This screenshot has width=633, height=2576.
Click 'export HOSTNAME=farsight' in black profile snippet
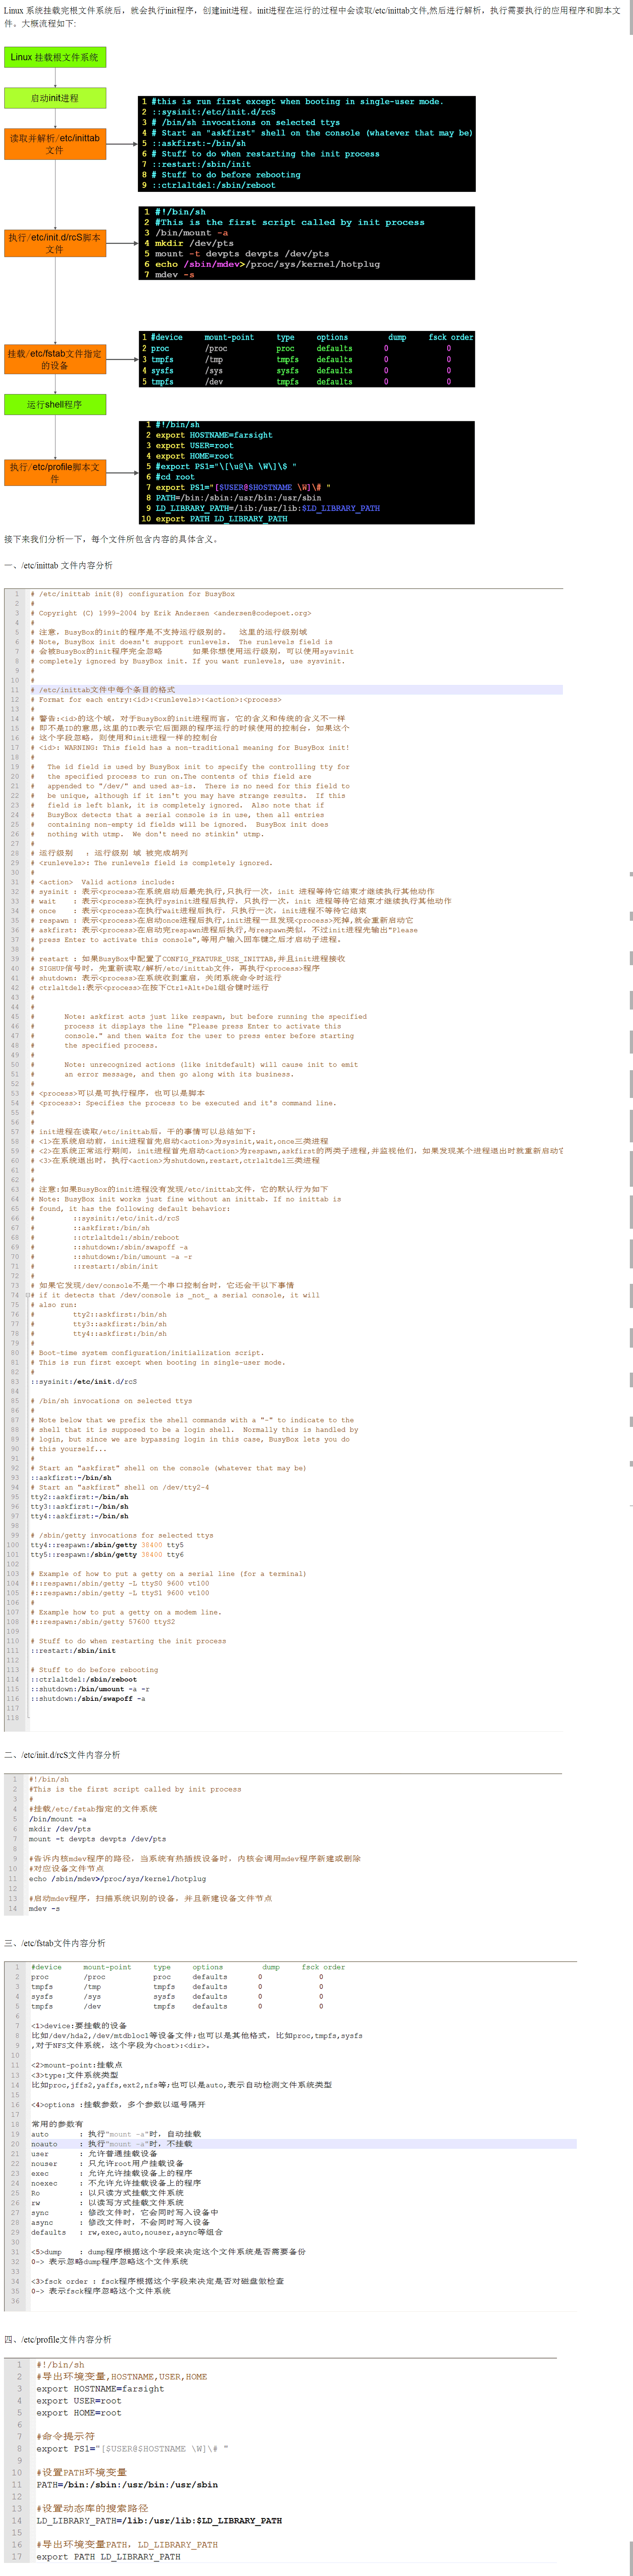[214, 435]
